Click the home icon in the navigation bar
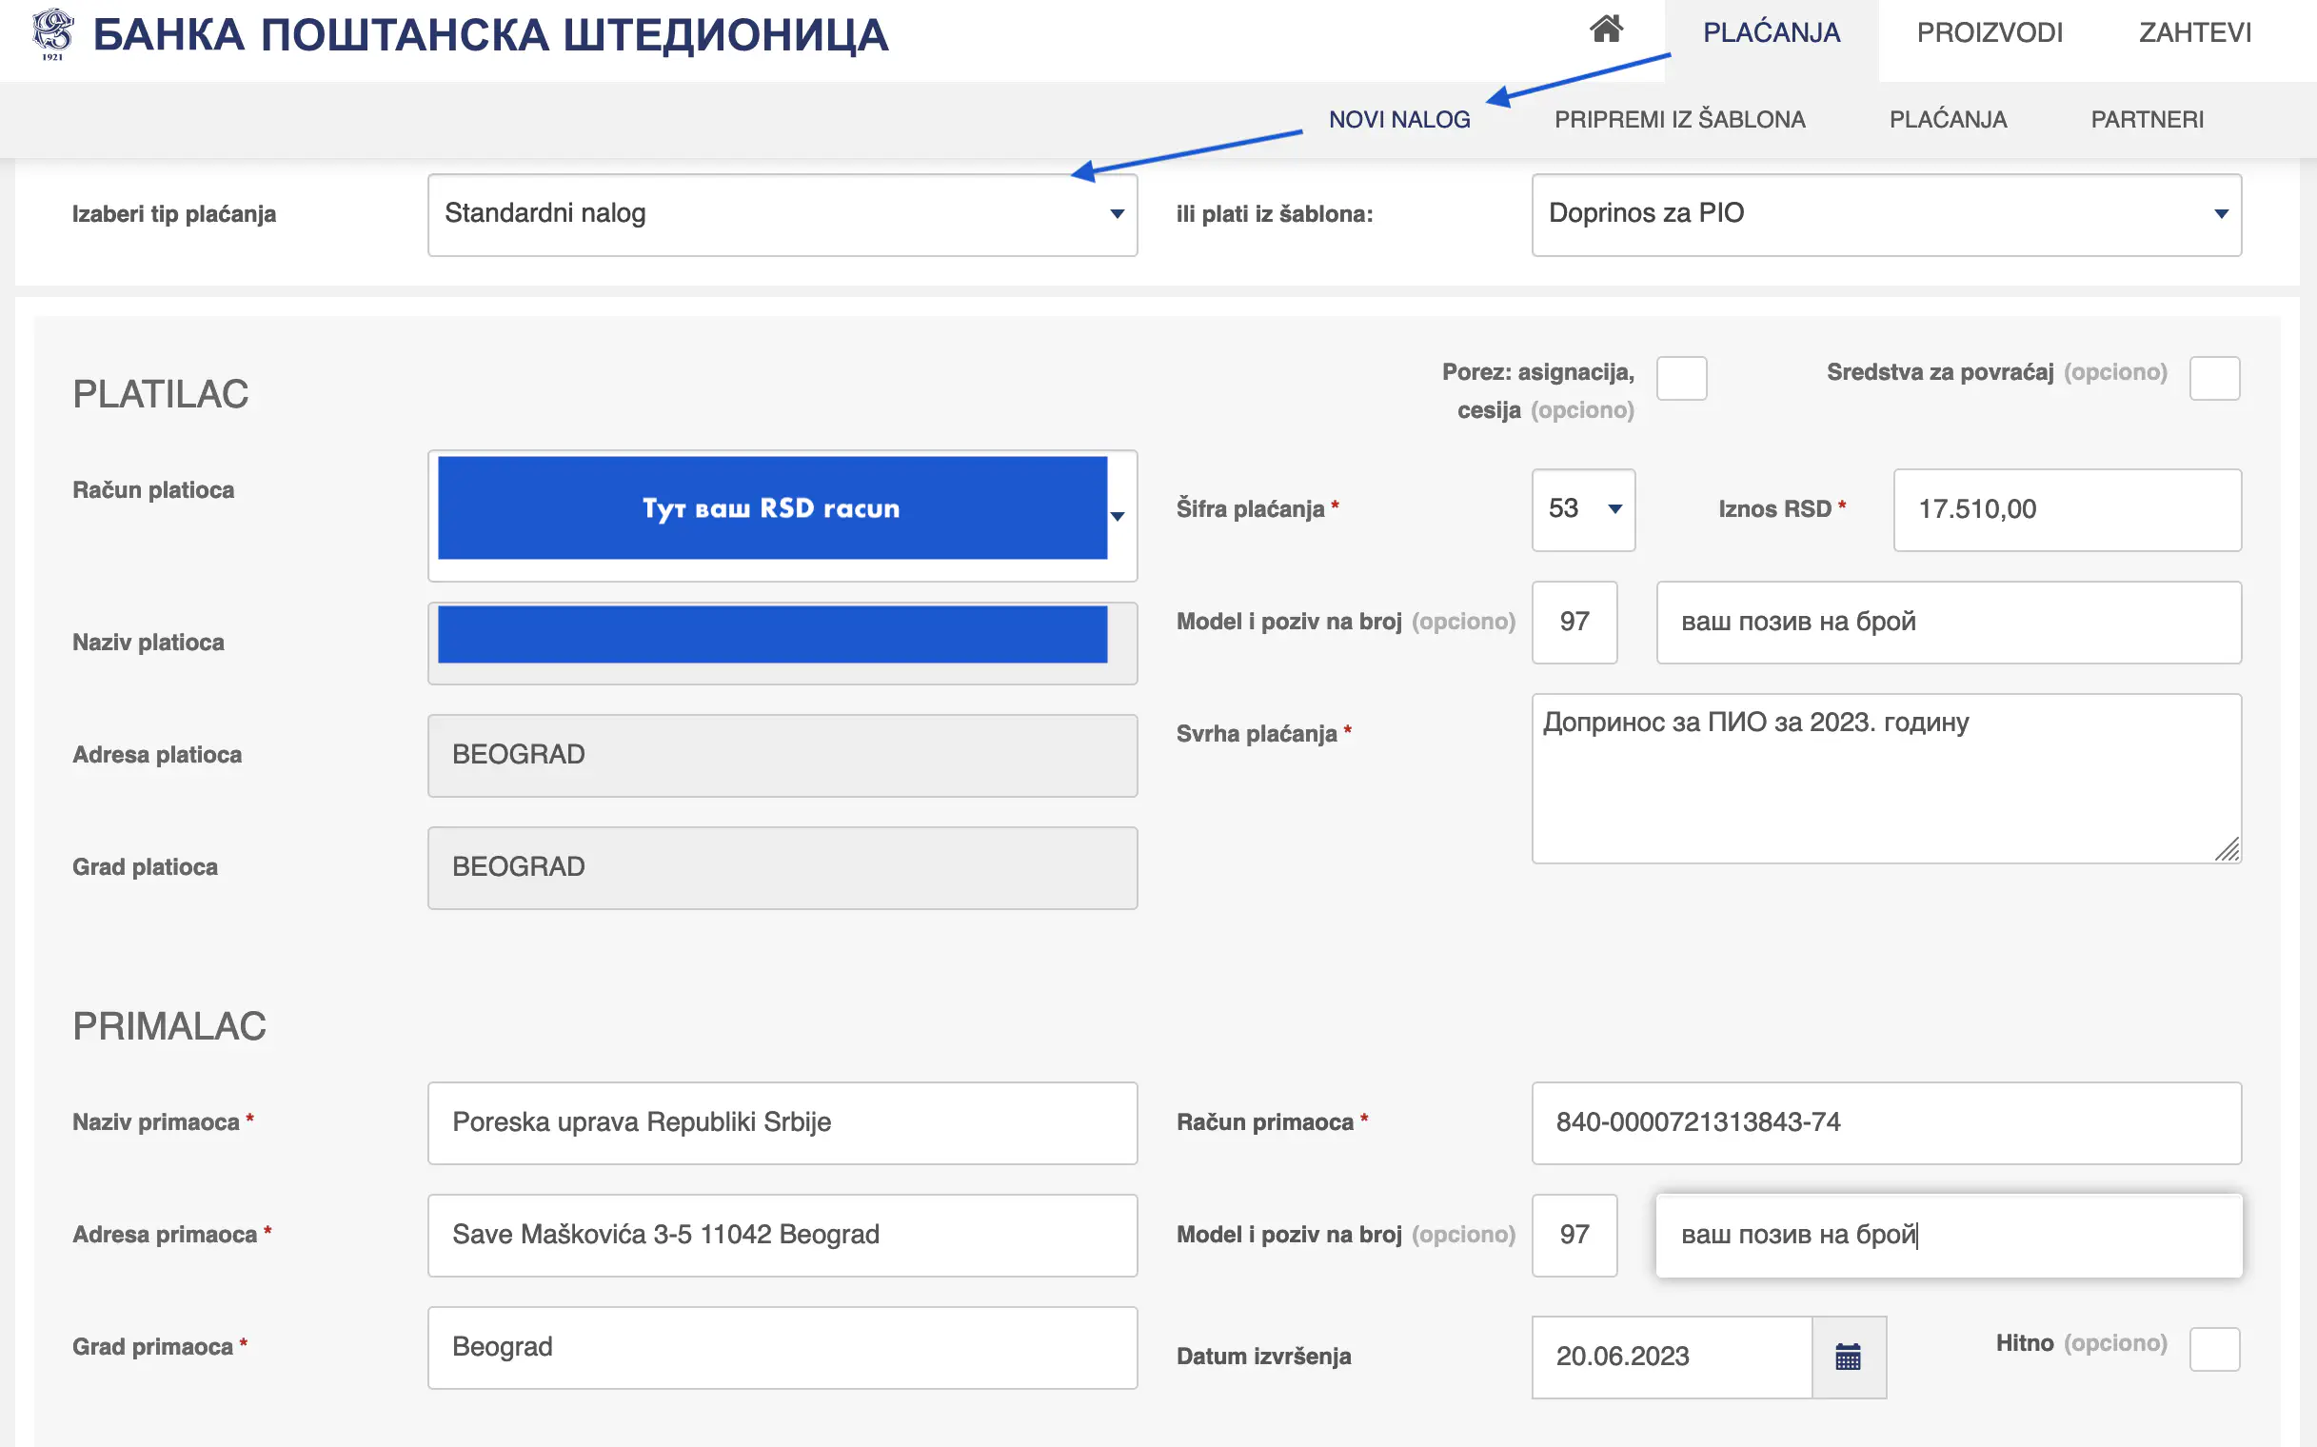 click(x=1609, y=30)
